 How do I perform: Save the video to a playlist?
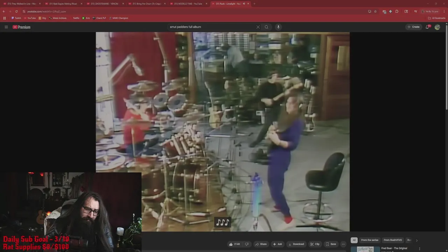331,244
